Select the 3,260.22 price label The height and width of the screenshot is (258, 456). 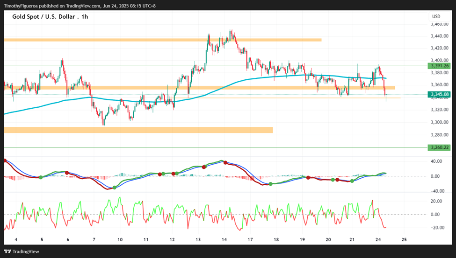click(439, 147)
